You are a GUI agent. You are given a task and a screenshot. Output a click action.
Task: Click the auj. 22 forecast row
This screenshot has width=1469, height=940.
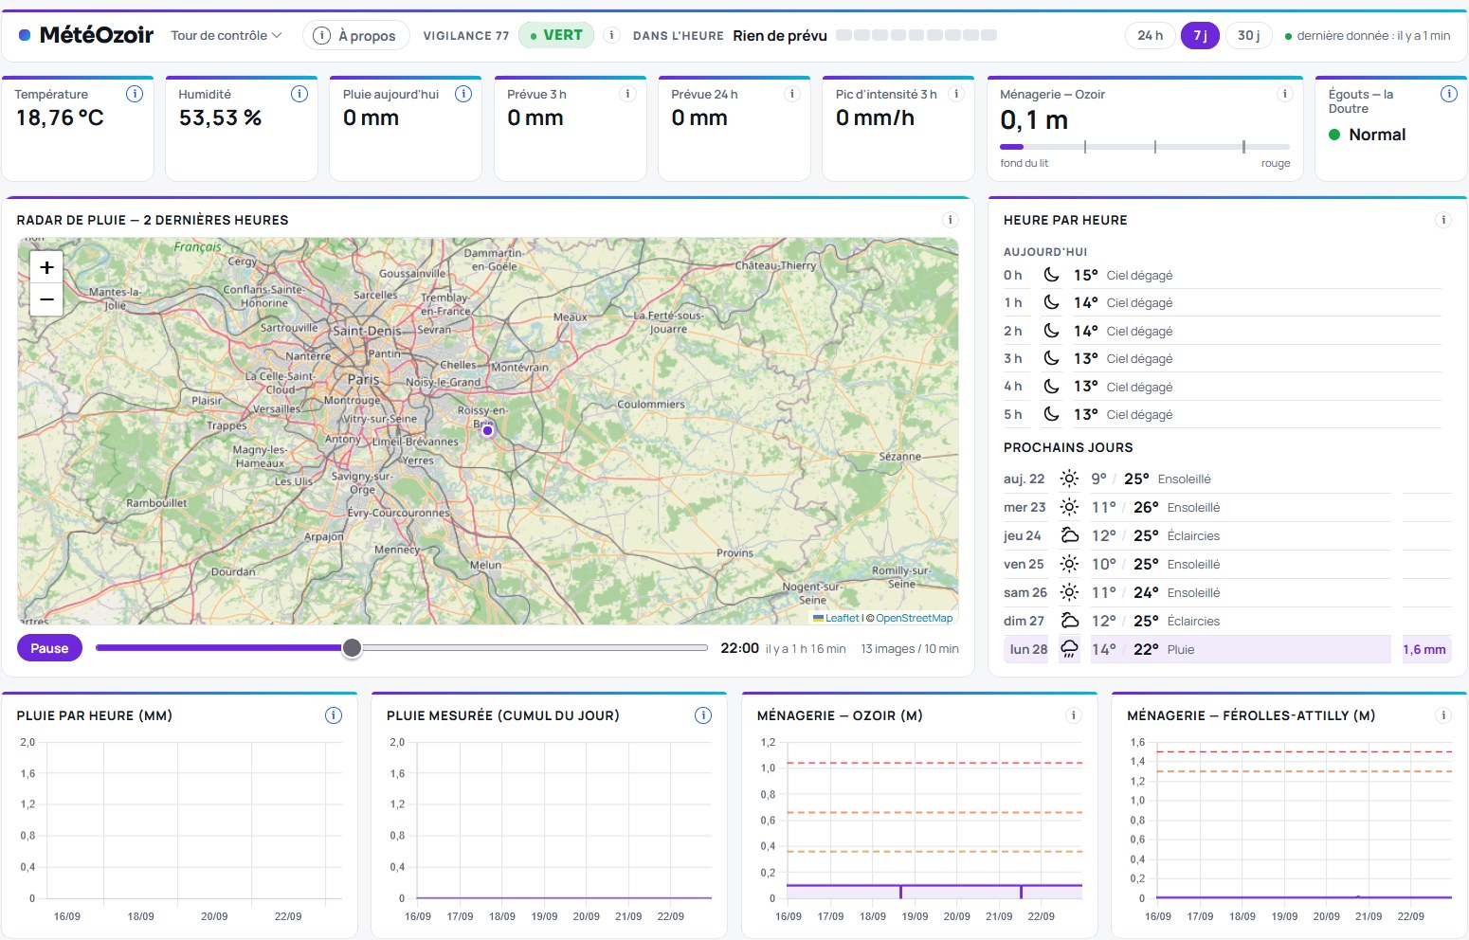tap(1227, 479)
